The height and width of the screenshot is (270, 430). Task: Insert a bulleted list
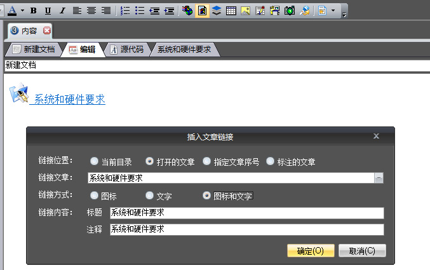[139, 11]
